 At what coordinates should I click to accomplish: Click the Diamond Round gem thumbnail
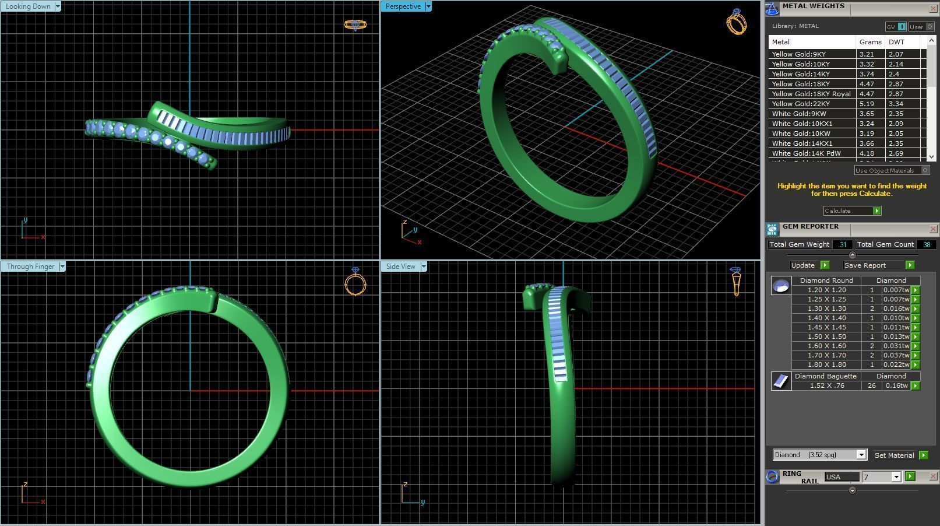pos(781,285)
